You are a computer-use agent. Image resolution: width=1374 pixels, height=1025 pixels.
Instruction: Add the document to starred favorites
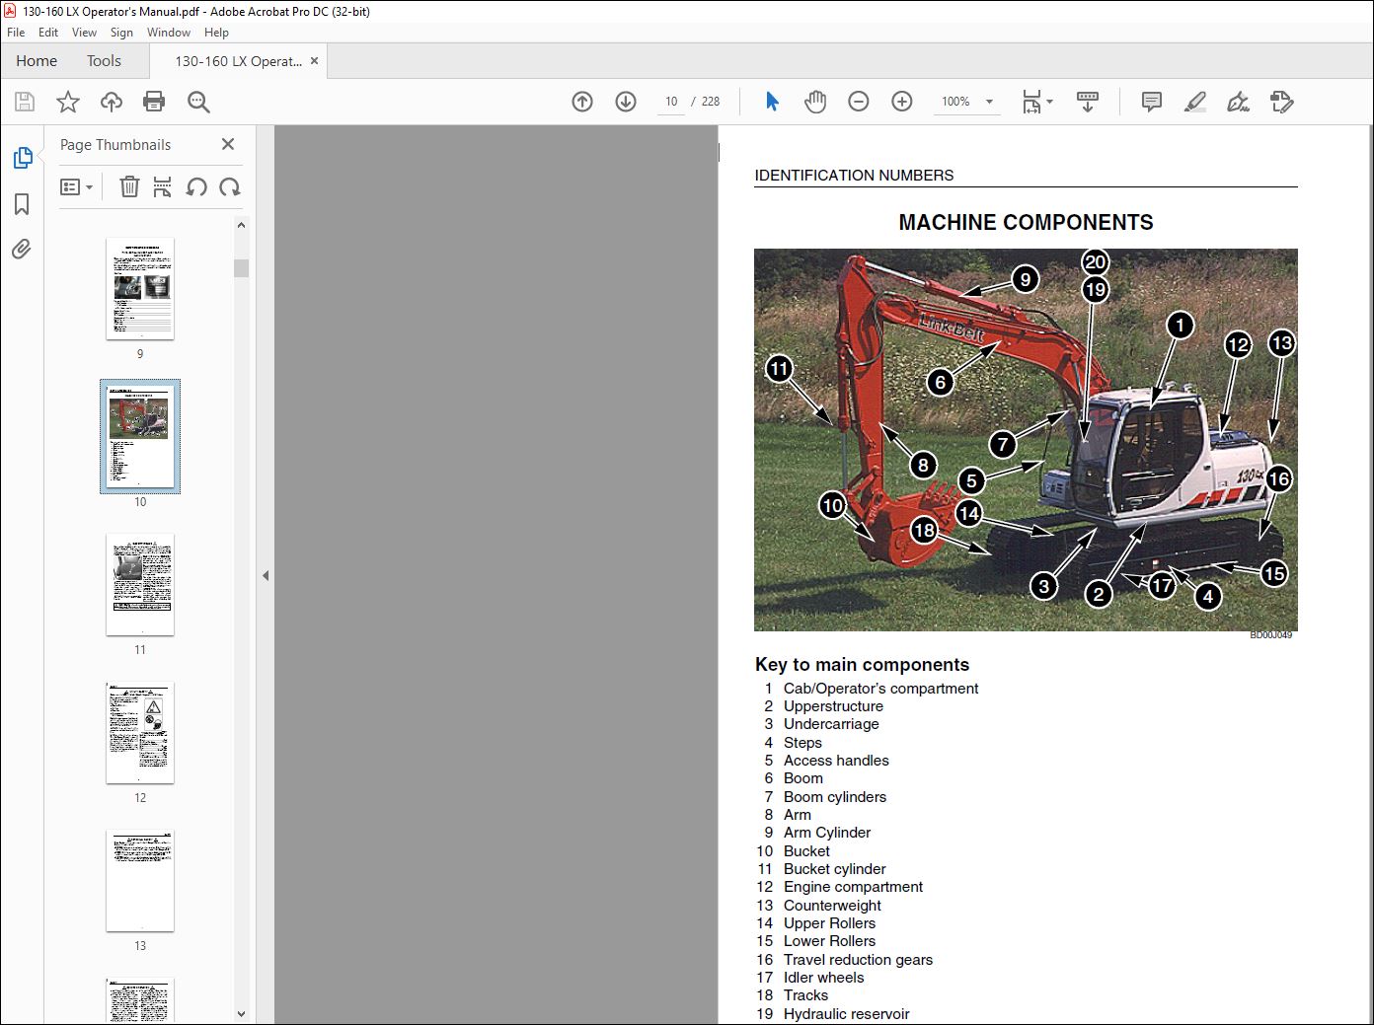[x=68, y=102]
